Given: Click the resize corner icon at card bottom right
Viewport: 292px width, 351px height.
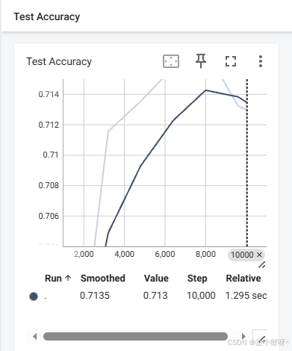Looking at the screenshot, I should point(259,337).
